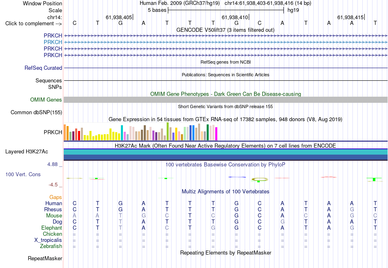Click the OMIM Genes label
Screen dimensions: 388x268
[46, 100]
